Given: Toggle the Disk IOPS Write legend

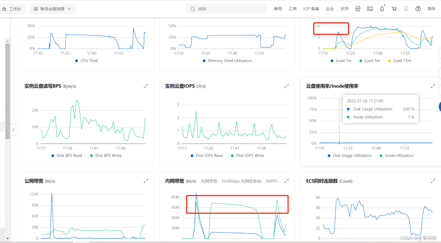Looking at the screenshot, I should pos(247,156).
